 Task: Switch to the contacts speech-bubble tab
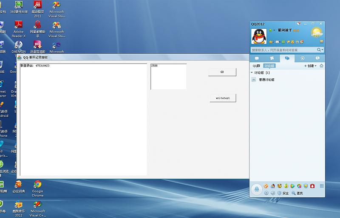[x=257, y=58]
